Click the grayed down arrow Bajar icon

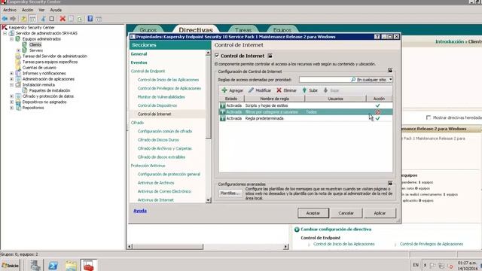(326, 90)
